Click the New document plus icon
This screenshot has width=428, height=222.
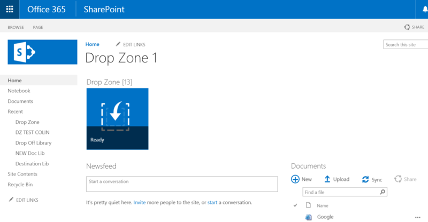295,179
